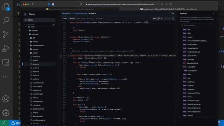Expand the marked folder
Image resolution: width=224 pixels, height=126 pixels.
[28, 42]
